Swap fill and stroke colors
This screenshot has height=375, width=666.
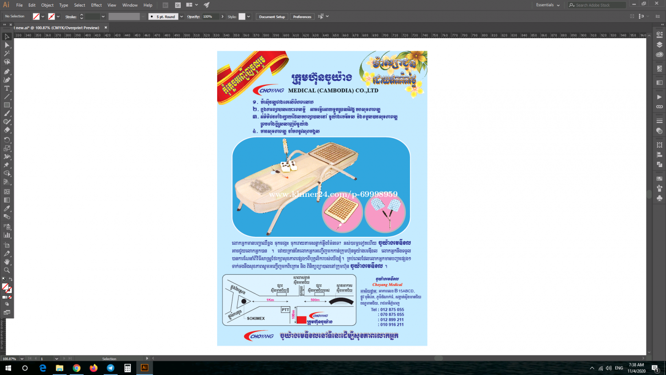coord(11,279)
